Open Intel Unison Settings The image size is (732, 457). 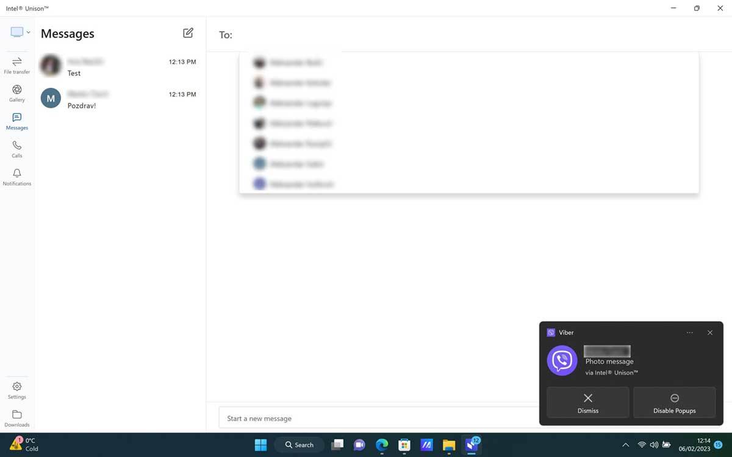pyautogui.click(x=16, y=390)
